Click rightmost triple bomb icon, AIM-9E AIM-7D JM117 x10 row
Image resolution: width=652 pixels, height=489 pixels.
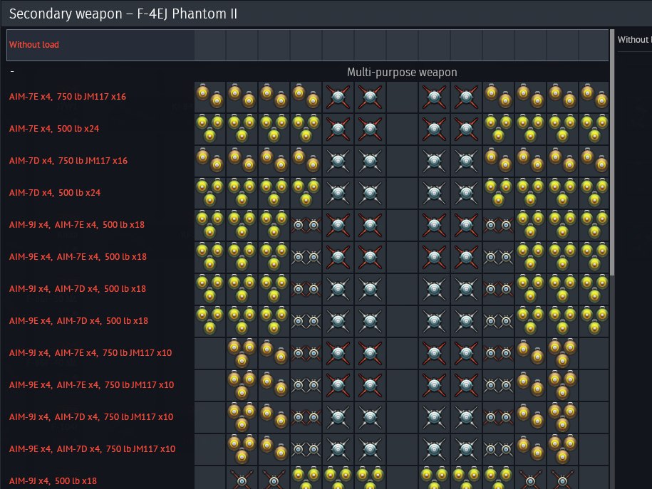click(562, 448)
